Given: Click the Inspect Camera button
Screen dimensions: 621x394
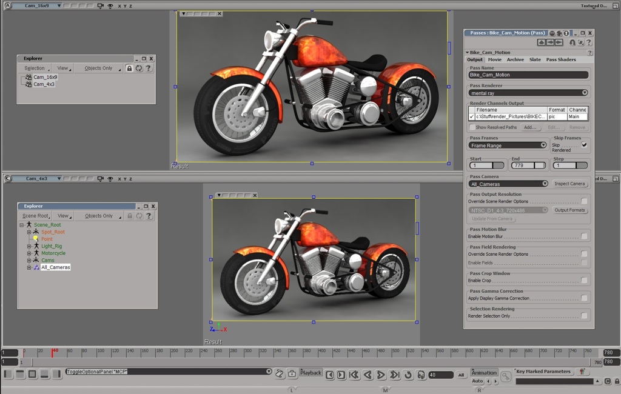Looking at the screenshot, I should (569, 184).
